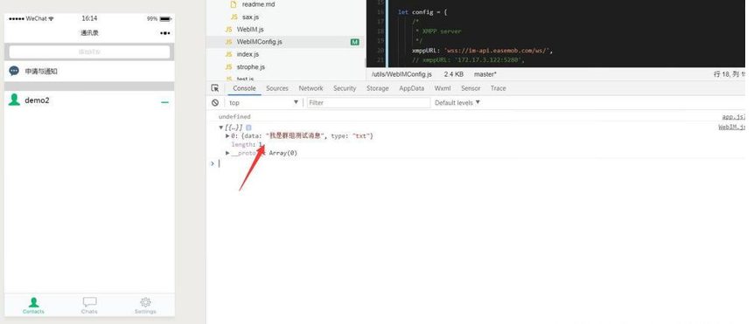This screenshot has width=754, height=324.
Task: Switch to the Wxml tab
Action: pos(443,88)
